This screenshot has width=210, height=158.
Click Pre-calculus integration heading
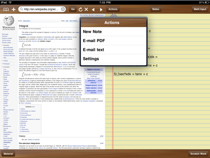tap(29, 143)
